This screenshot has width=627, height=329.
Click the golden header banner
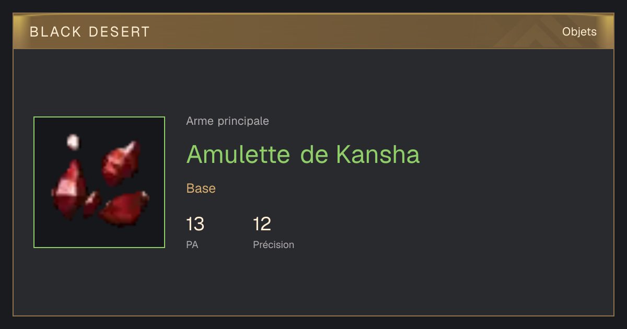[x=313, y=31]
